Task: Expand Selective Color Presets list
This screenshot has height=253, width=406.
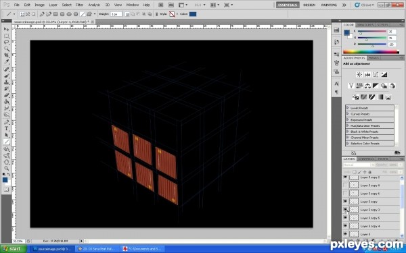Action: point(348,143)
